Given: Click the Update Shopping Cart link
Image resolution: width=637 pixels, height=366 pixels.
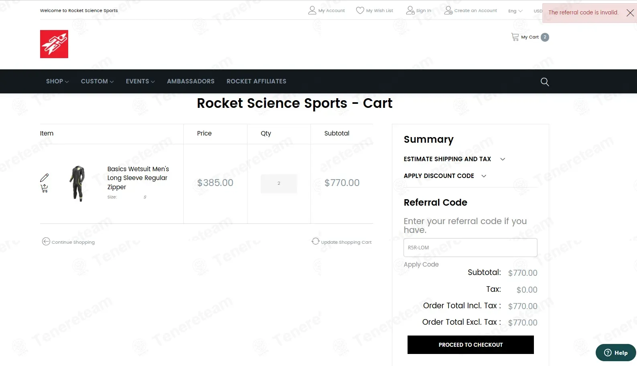Looking at the screenshot, I should click(346, 242).
